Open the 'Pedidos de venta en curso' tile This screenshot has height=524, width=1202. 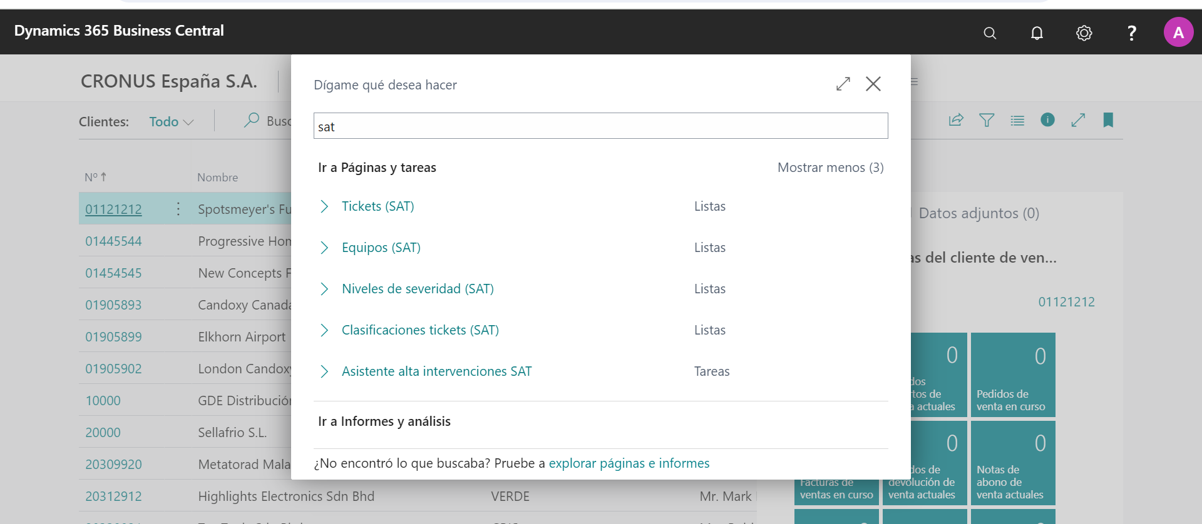(x=1013, y=375)
